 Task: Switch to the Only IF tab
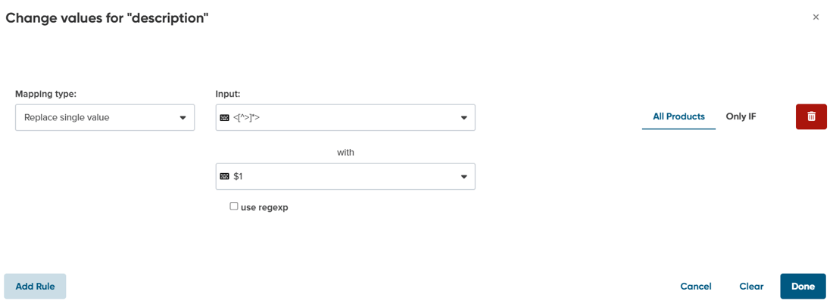click(741, 116)
